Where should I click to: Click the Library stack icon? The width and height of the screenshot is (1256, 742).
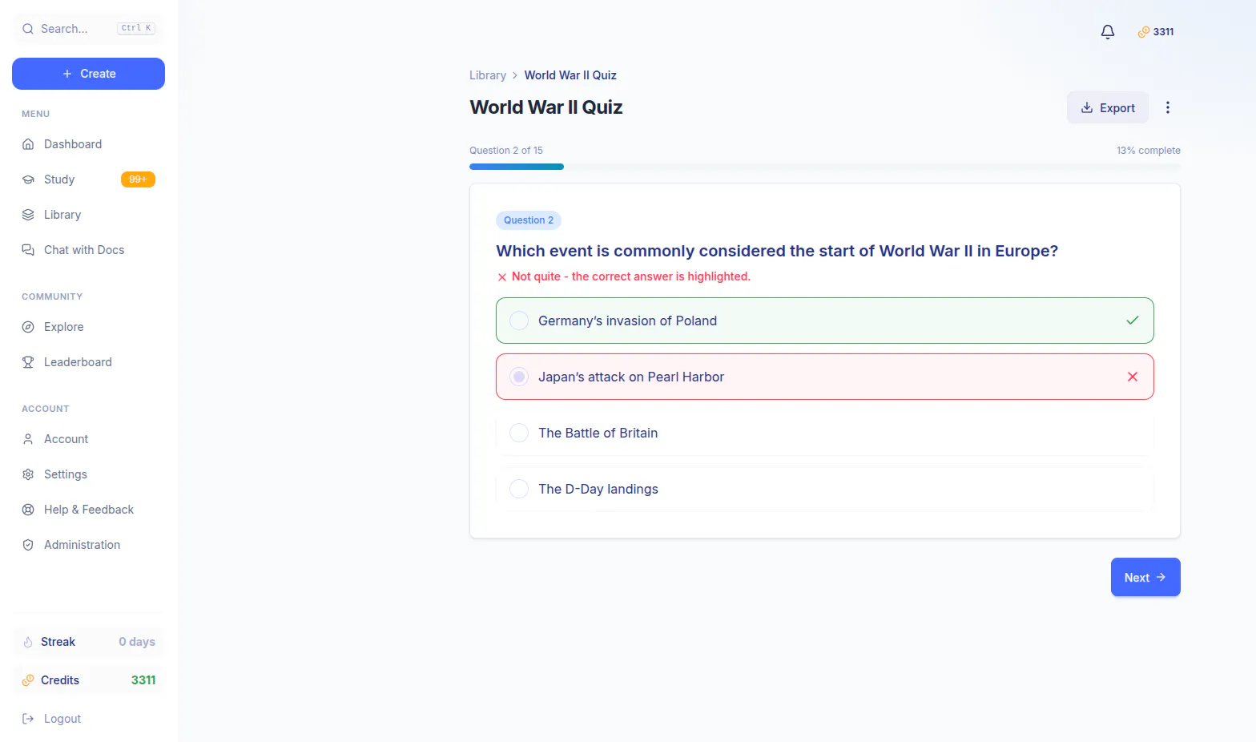coord(28,215)
